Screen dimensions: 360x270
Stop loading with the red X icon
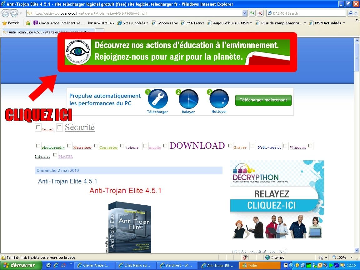coord(260,13)
